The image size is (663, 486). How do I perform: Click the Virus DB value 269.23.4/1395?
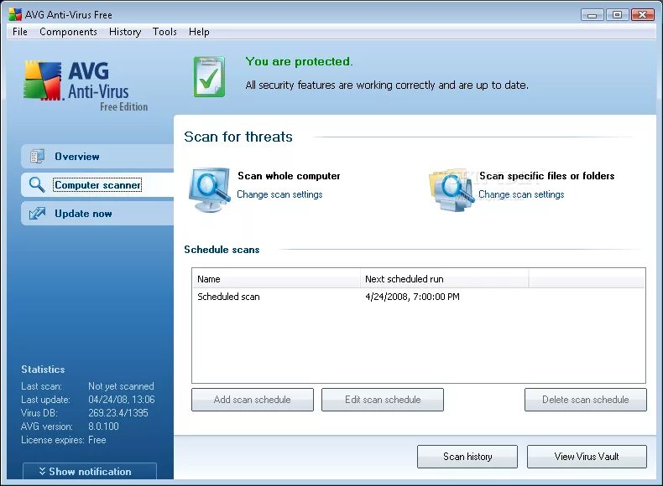(118, 413)
